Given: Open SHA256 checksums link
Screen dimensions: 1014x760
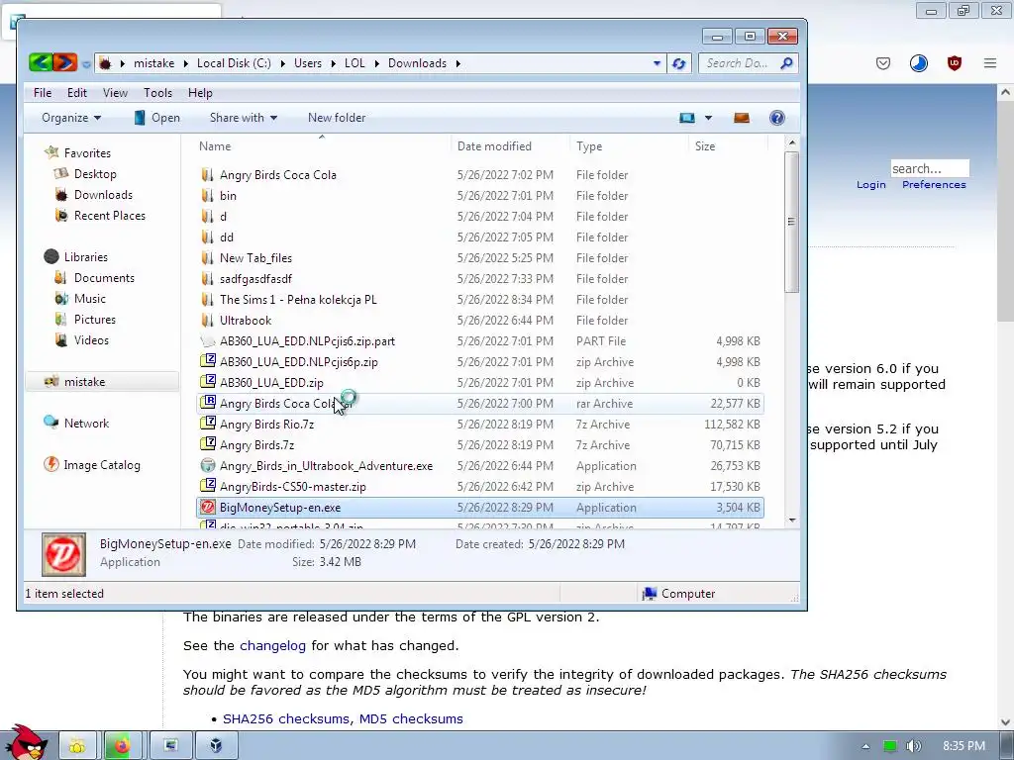Looking at the screenshot, I should click(x=288, y=718).
